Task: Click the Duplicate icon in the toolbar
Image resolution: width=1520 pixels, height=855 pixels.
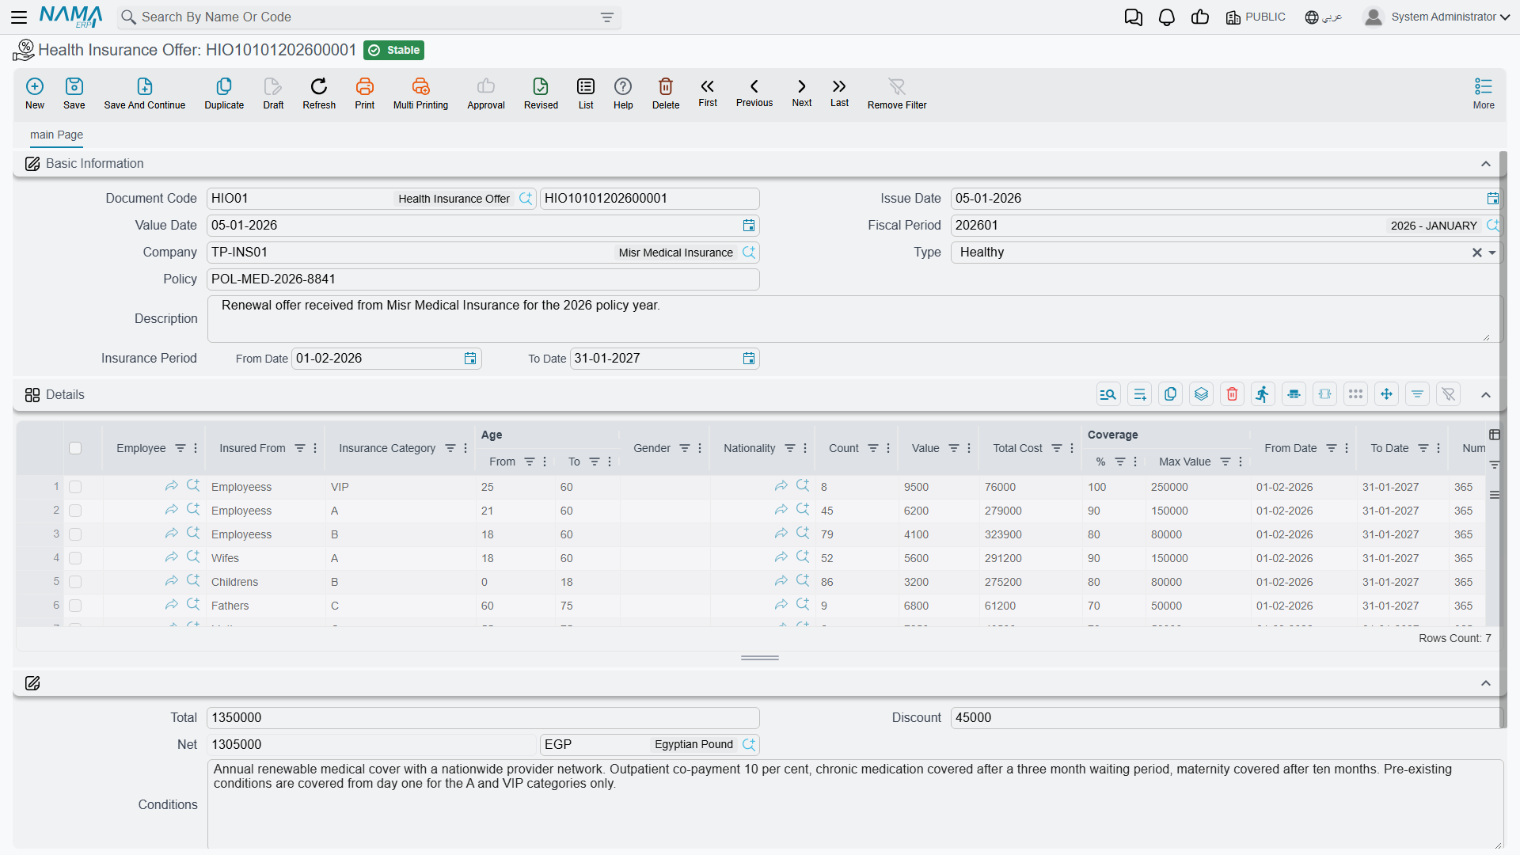Action: [x=224, y=93]
